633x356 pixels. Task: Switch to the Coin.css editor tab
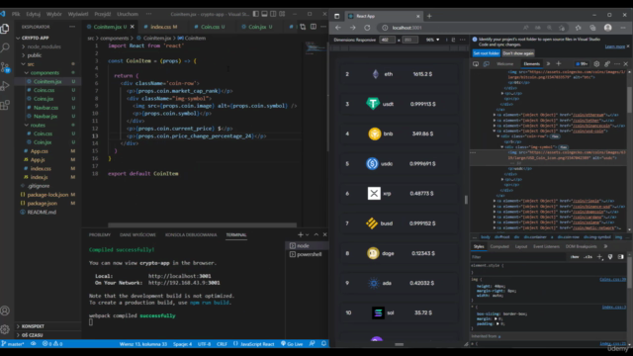point(210,27)
